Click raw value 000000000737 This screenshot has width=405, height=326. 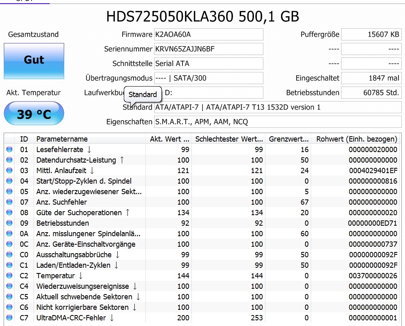(373, 244)
